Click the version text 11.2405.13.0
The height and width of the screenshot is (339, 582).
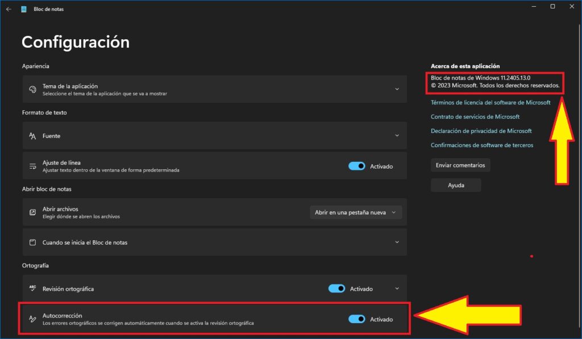[515, 78]
